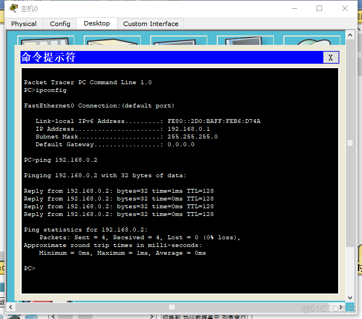Click the vertical scrollbar up arrow
362x319 pixels.
click(x=350, y=35)
